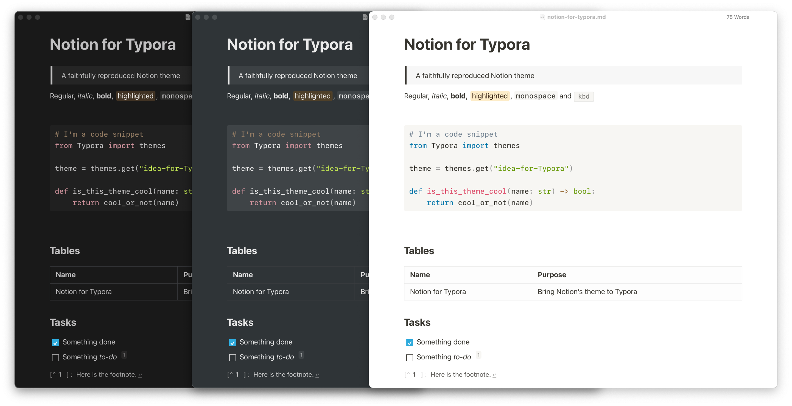Click the blockquote text in the gray middle window
The height and width of the screenshot is (406, 792).
click(x=298, y=75)
